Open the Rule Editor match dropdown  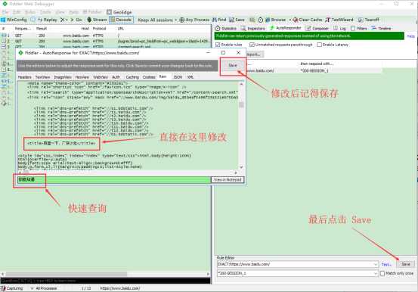click(376, 265)
